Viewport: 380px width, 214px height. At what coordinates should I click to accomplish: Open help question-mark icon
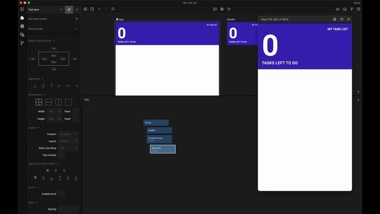point(359,10)
